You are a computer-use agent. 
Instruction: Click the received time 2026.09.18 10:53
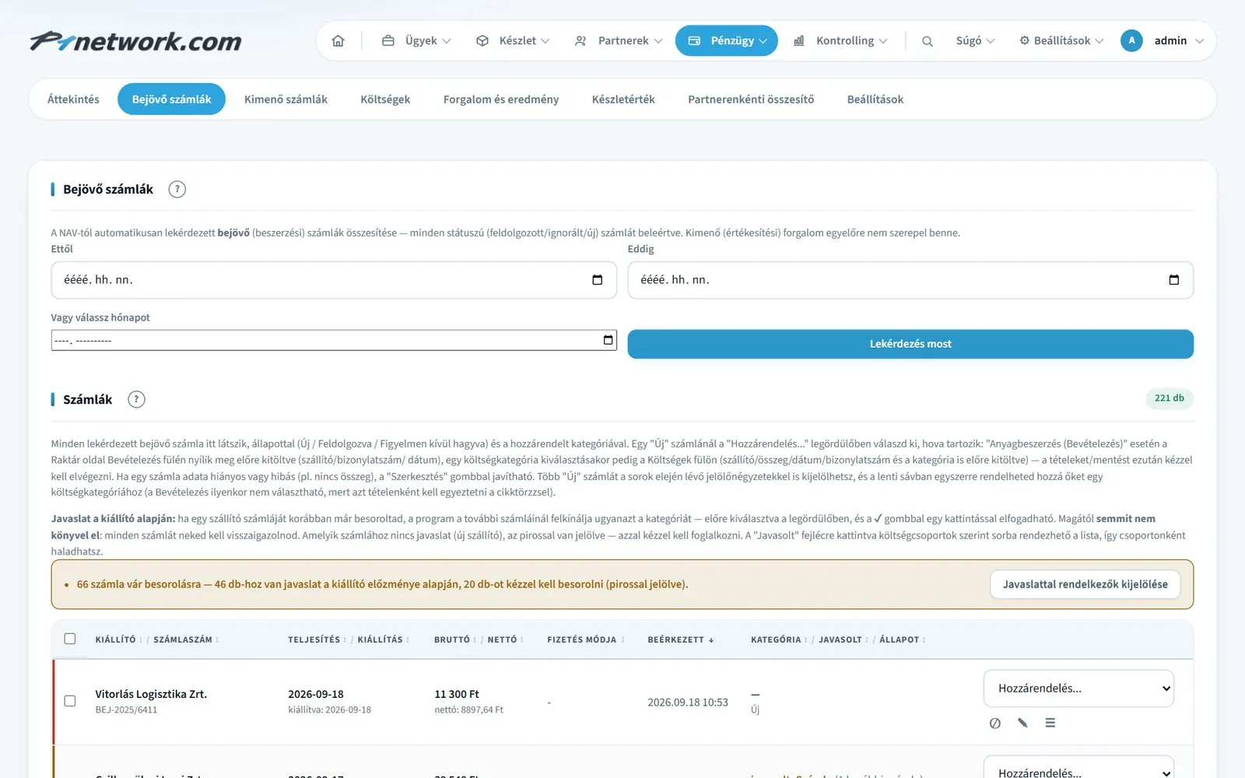point(688,703)
